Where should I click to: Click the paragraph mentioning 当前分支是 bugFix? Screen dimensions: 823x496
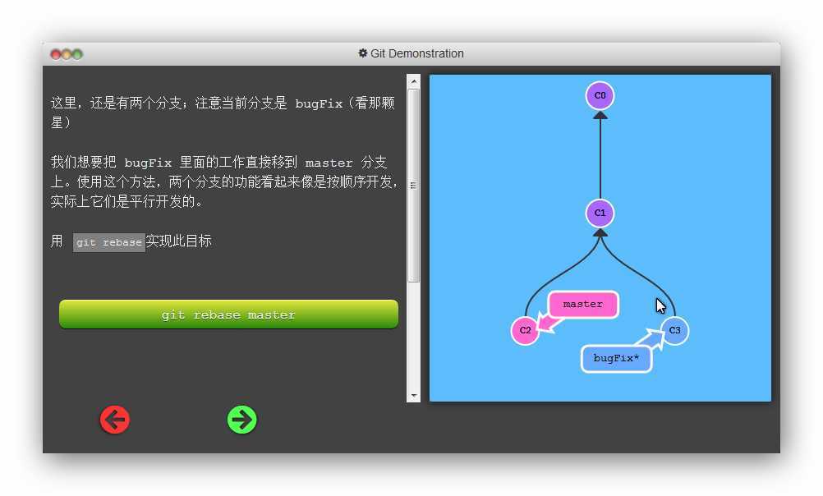click(223, 113)
